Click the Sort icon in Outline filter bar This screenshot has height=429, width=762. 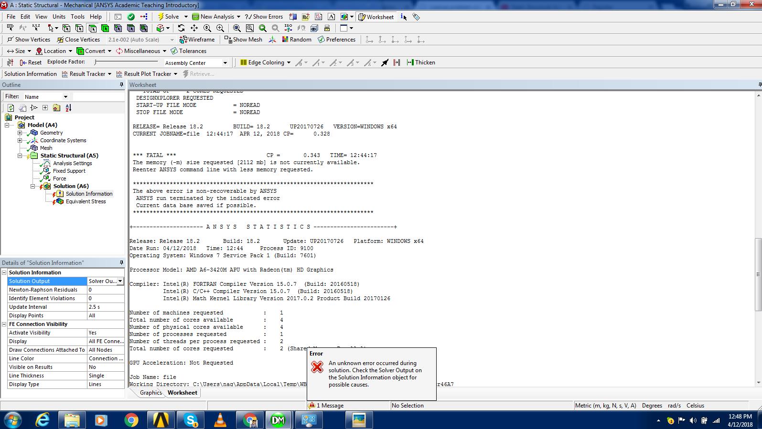pyautogui.click(x=68, y=108)
